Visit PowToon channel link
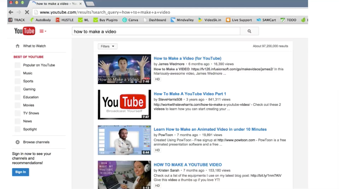 click(166, 135)
